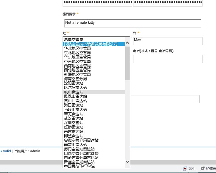Pick 华东地区空管局 from the list

point(94,57)
